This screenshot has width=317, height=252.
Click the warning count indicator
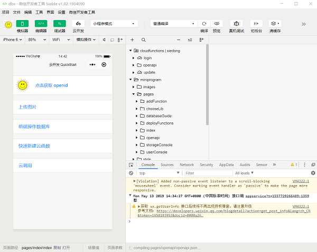[294, 164]
